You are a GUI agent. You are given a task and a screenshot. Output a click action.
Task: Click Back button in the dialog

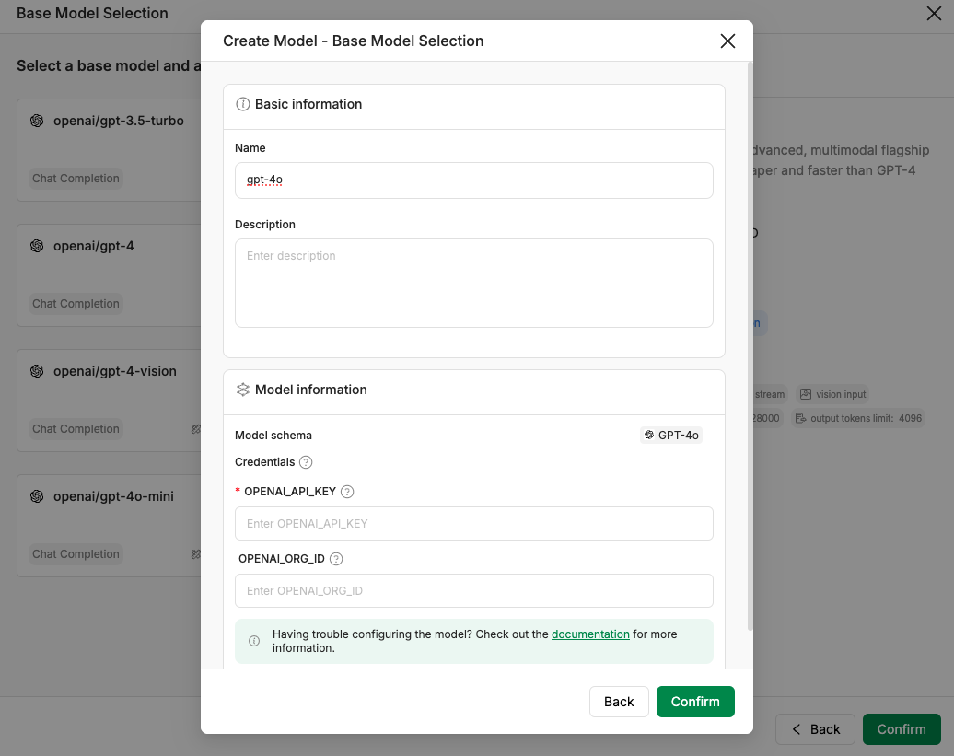click(619, 702)
